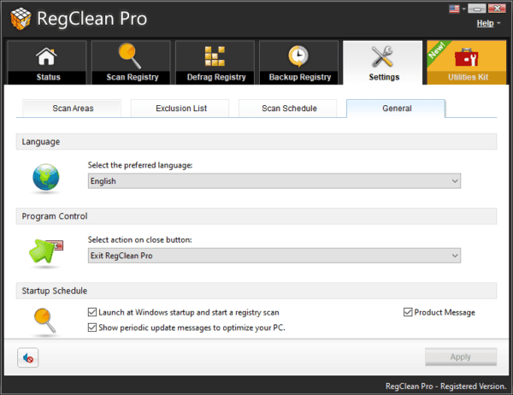The width and height of the screenshot is (513, 395).
Task: Click the Startup Schedule magnifier icon
Action: click(44, 321)
